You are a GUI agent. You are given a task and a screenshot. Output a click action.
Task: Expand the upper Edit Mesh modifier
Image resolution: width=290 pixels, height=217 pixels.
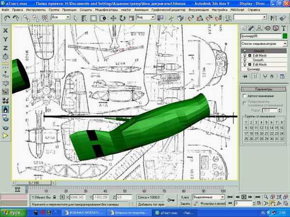[x=250, y=55]
